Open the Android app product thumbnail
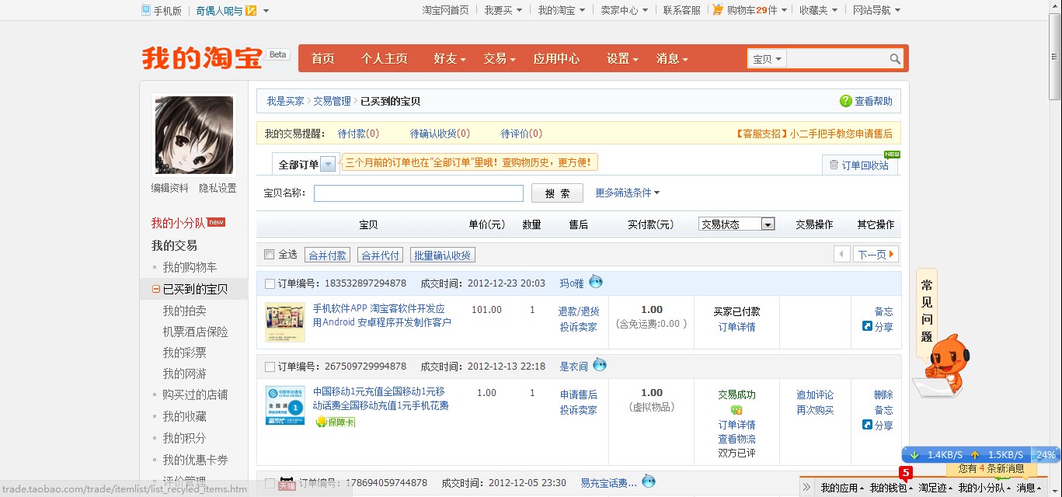 click(285, 322)
